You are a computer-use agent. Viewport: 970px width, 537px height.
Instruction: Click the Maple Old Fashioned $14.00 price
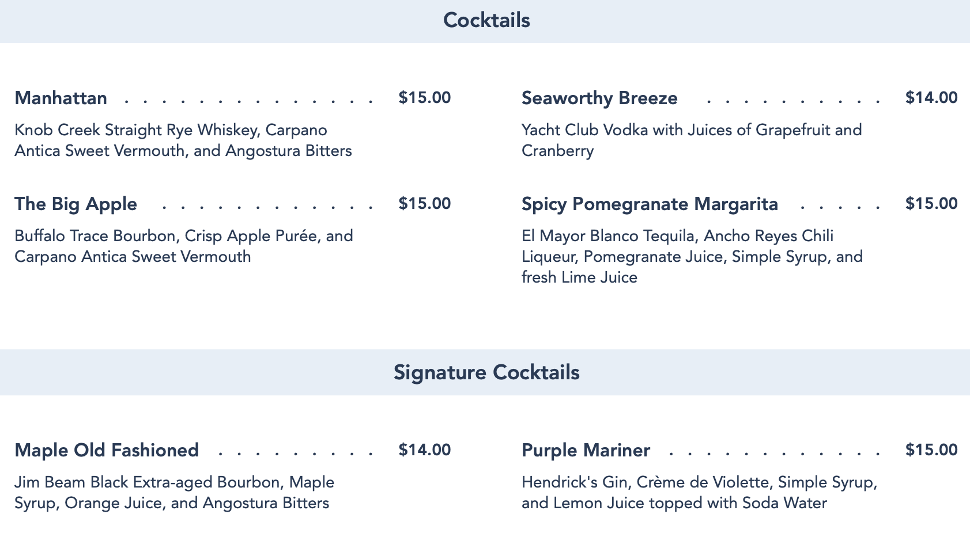[424, 450]
